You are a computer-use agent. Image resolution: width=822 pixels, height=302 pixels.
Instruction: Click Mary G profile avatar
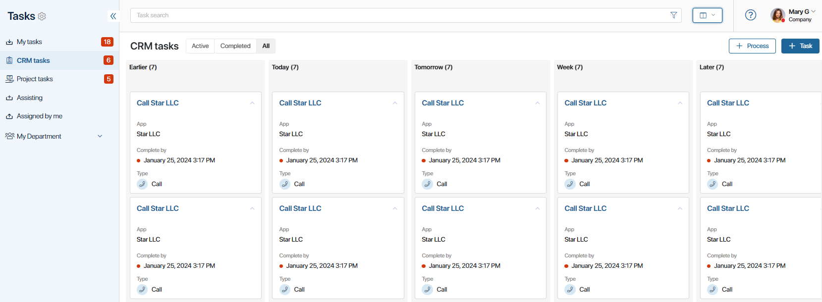pos(777,15)
